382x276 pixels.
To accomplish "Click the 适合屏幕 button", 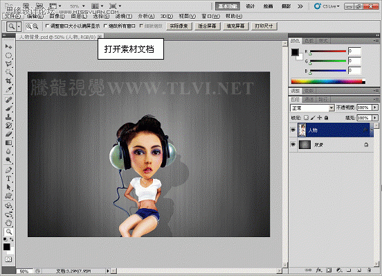I will coord(208,26).
